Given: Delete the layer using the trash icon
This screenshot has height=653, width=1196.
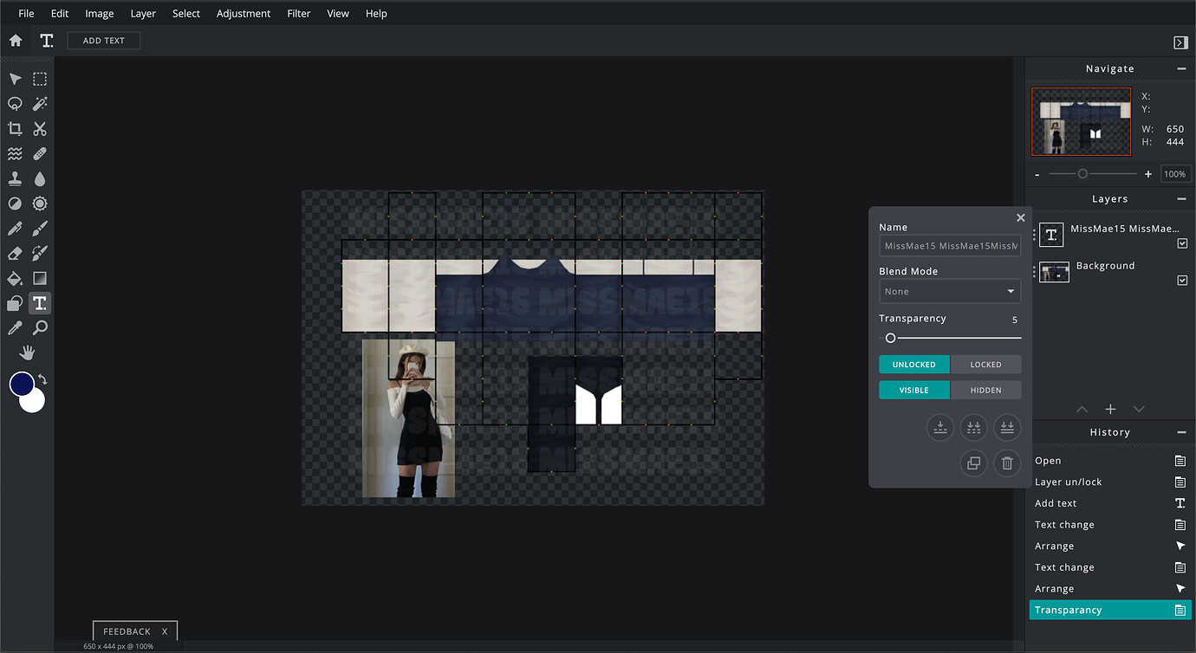Looking at the screenshot, I should [1006, 462].
